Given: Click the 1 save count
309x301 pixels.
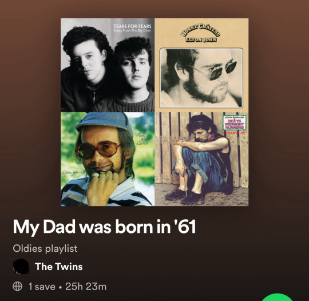Looking at the screenshot, I should point(42,287).
